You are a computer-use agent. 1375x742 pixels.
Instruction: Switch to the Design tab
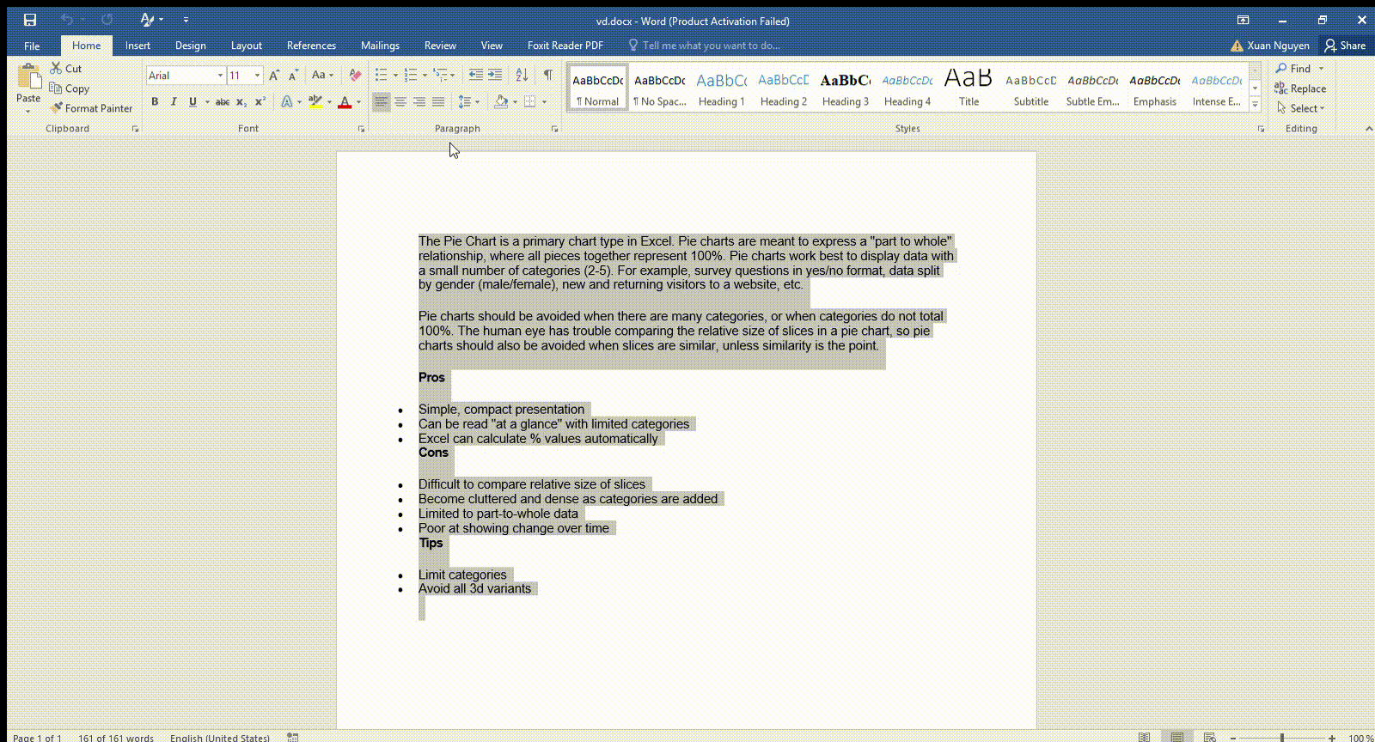pos(190,46)
